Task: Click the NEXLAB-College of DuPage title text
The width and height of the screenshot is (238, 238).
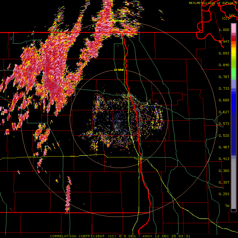Action: pyautogui.click(x=213, y=3)
